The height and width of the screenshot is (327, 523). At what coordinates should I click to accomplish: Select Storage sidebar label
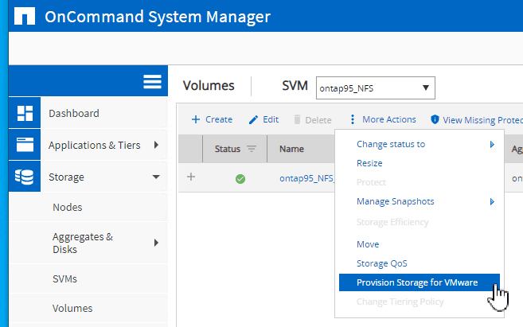pyautogui.click(x=66, y=177)
